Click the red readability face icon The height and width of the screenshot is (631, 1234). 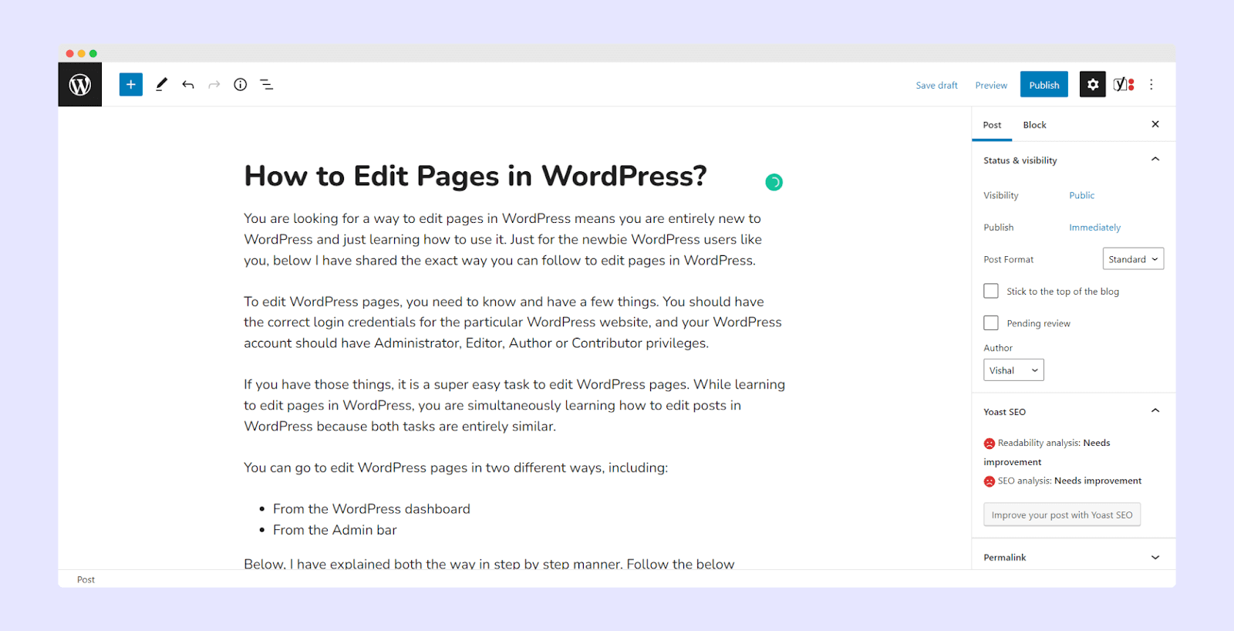pos(990,444)
